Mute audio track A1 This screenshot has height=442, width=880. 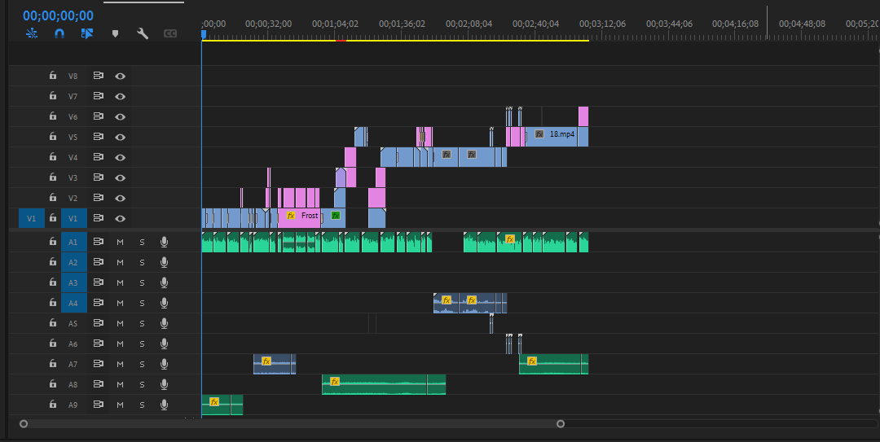(x=120, y=242)
